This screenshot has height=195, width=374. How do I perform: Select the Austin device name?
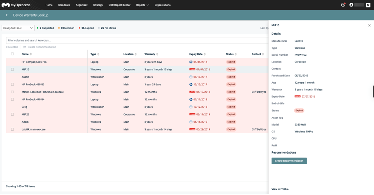[x=25, y=77]
